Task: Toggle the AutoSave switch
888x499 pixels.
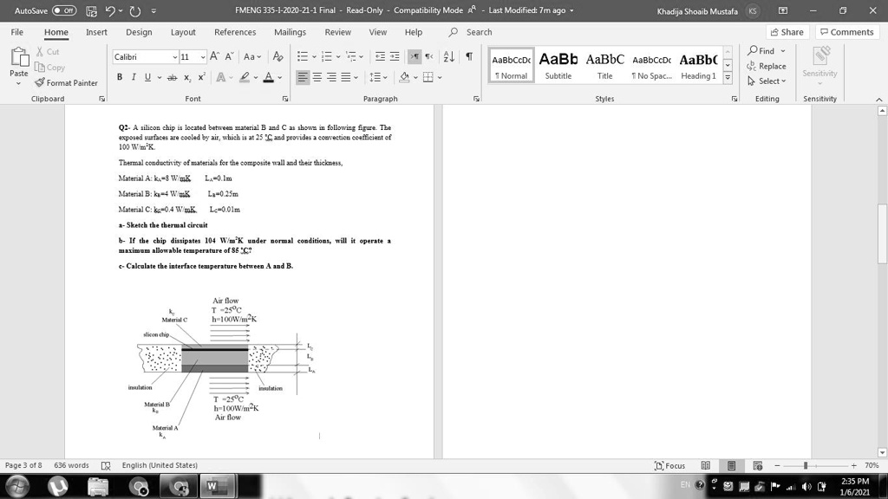Action: (x=65, y=10)
